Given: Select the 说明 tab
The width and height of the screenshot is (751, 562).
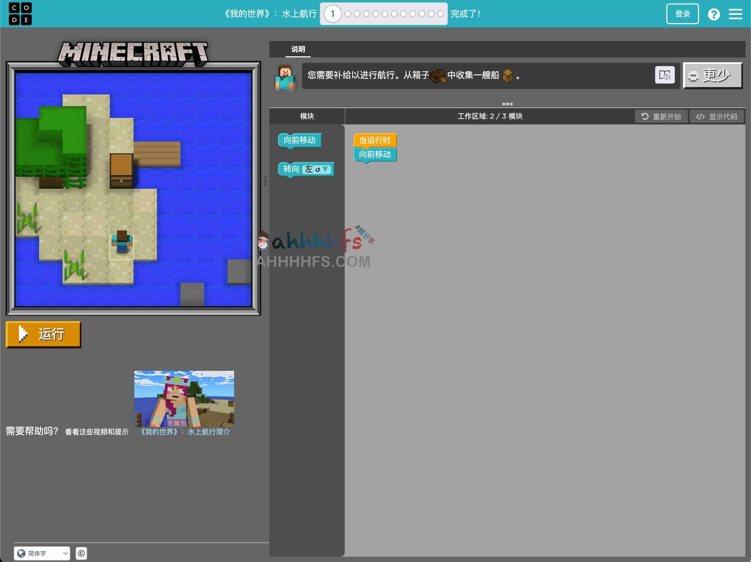Looking at the screenshot, I should tap(298, 49).
